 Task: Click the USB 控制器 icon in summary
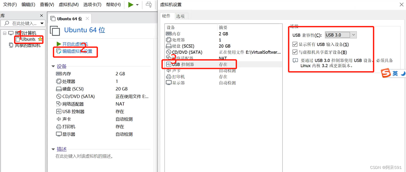click(59, 111)
